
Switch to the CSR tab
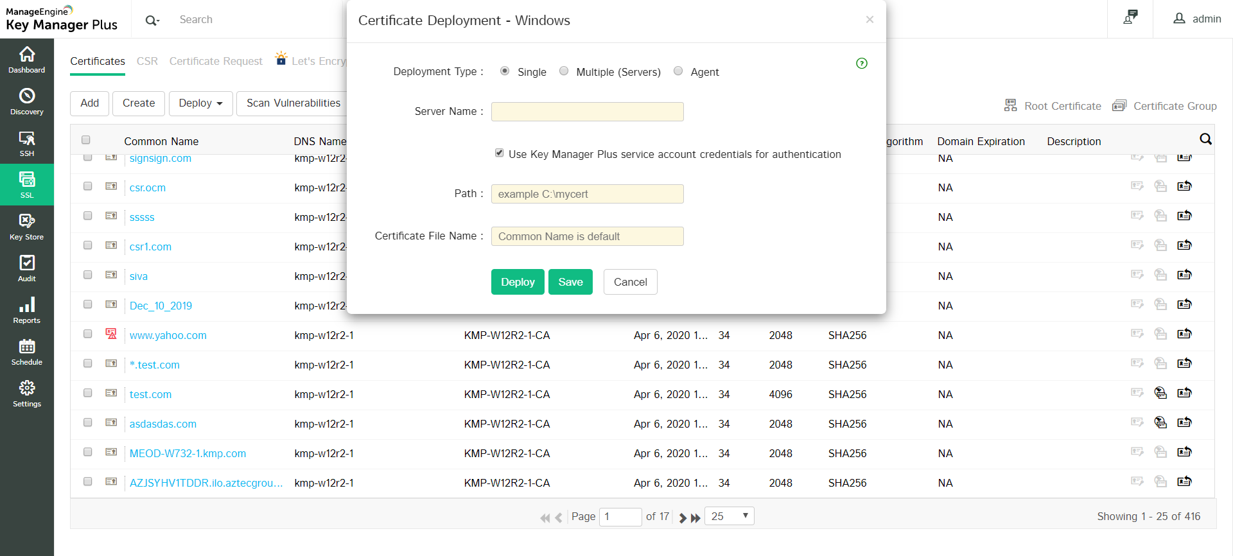pos(147,61)
